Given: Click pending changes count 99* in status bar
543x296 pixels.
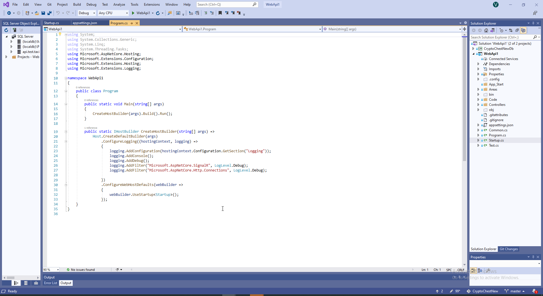Looking at the screenshot, I should pos(455,291).
